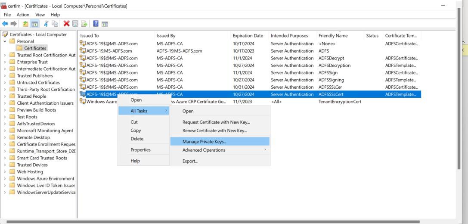Click certificate icon of ADFS-19.MS-ADFS.com row
The image size is (468, 224).
point(83,51)
